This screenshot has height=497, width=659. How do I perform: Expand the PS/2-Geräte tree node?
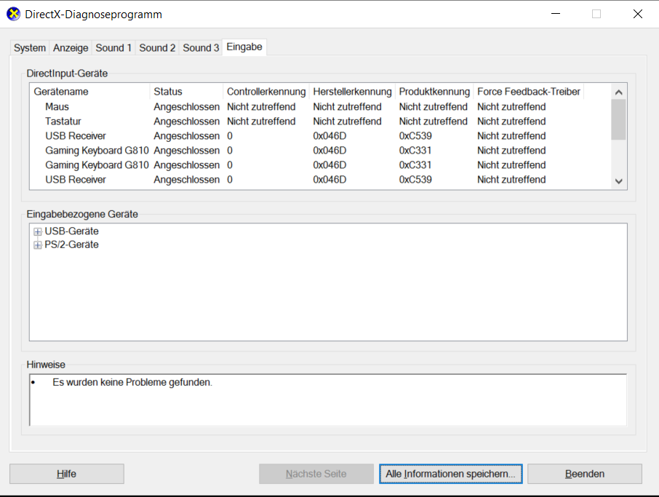pyautogui.click(x=38, y=245)
